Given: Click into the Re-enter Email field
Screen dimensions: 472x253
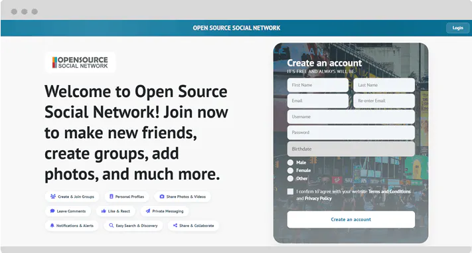Looking at the screenshot, I should (384, 101).
